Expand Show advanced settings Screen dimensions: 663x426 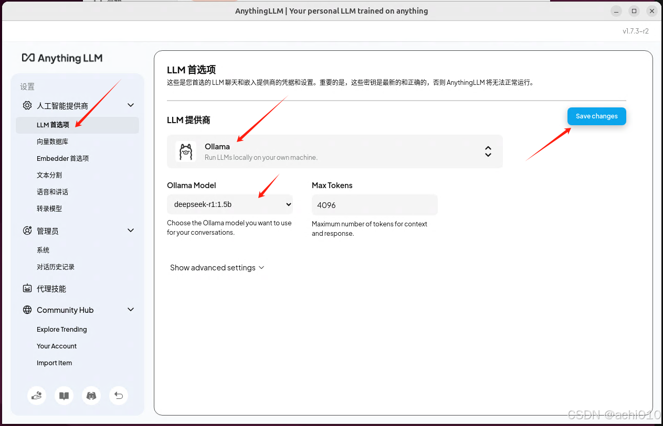(217, 268)
